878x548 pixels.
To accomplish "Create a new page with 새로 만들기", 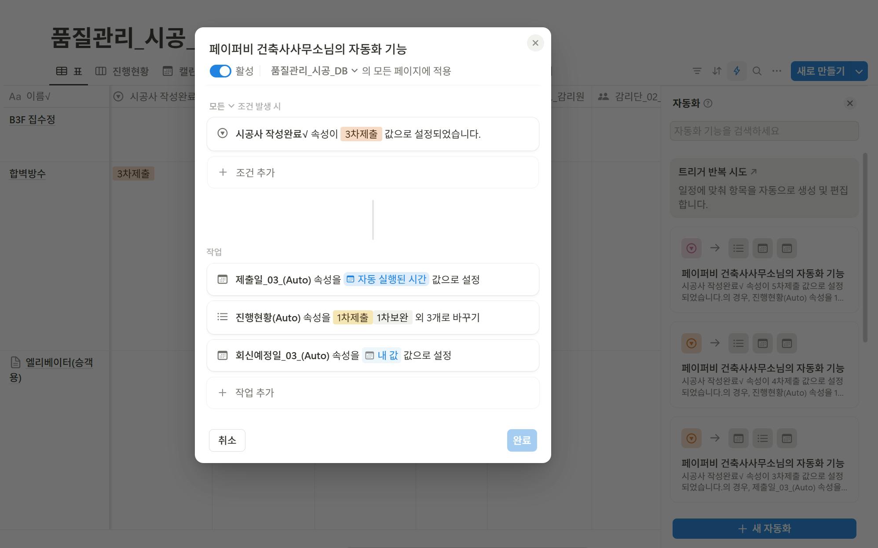I will tap(821, 71).
